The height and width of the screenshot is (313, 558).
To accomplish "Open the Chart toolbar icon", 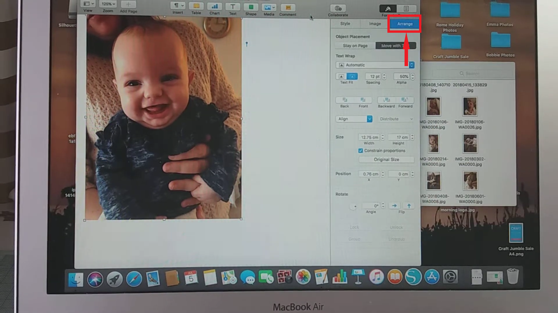I will [214, 7].
